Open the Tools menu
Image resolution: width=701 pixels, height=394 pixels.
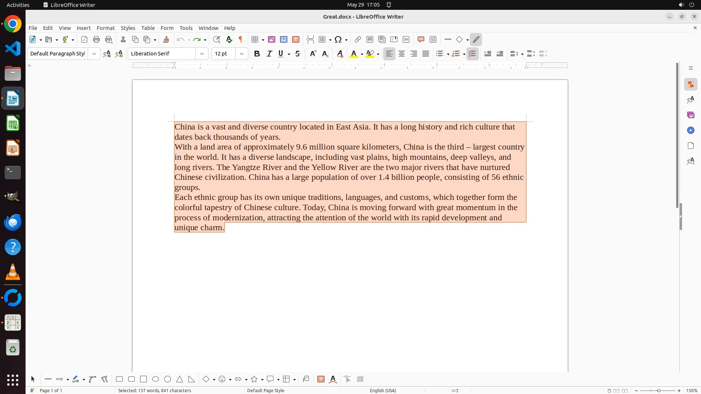point(186,28)
